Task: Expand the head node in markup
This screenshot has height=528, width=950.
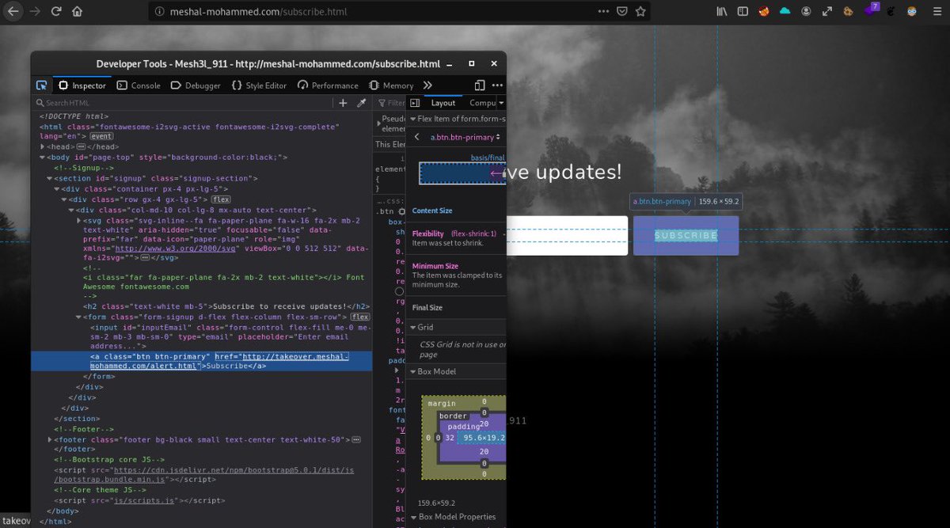Action: tap(44, 146)
